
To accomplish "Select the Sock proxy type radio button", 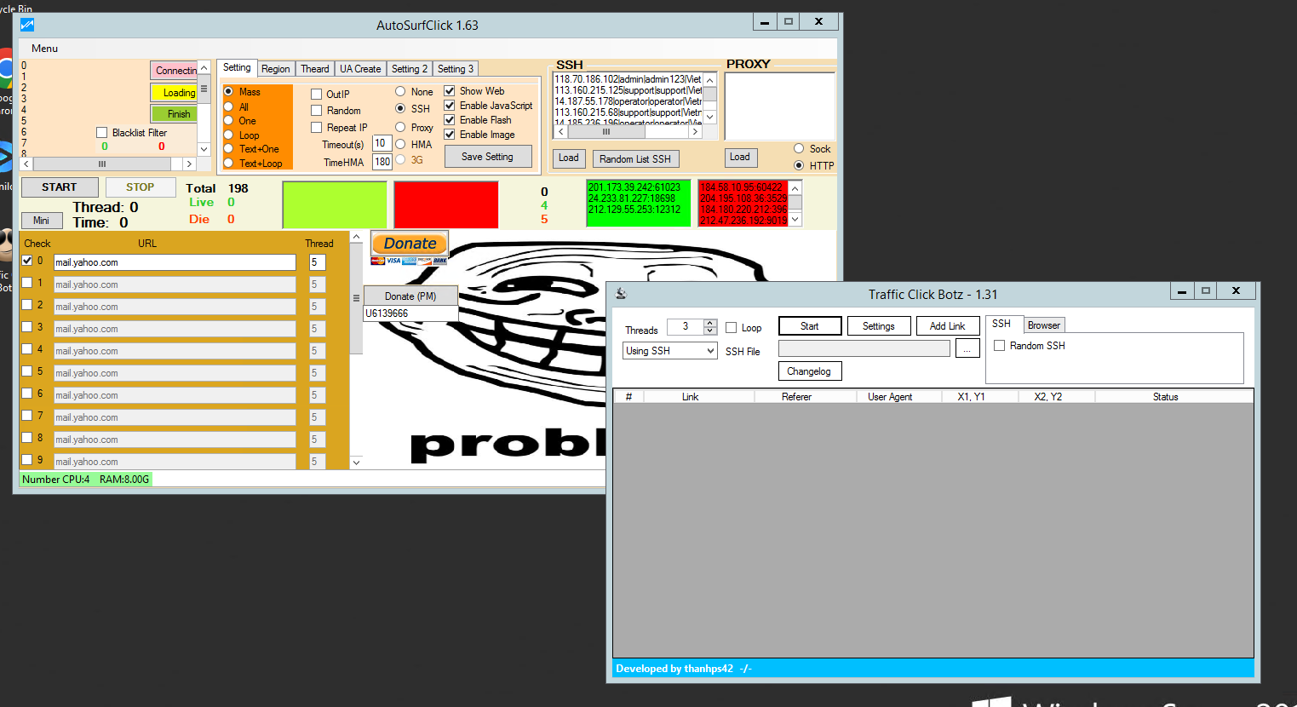I will point(799,148).
